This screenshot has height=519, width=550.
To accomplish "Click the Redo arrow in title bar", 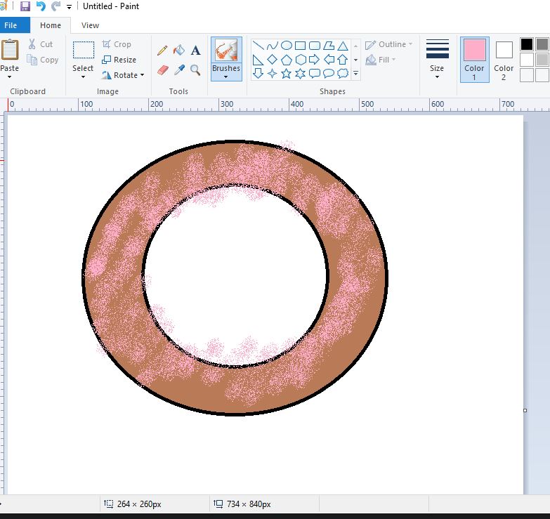I will pyautogui.click(x=55, y=6).
